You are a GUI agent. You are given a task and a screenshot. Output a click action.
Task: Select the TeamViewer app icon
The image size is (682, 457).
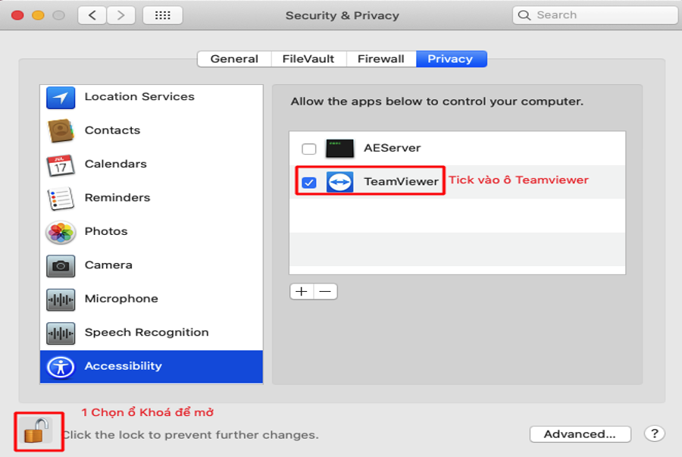(x=339, y=182)
